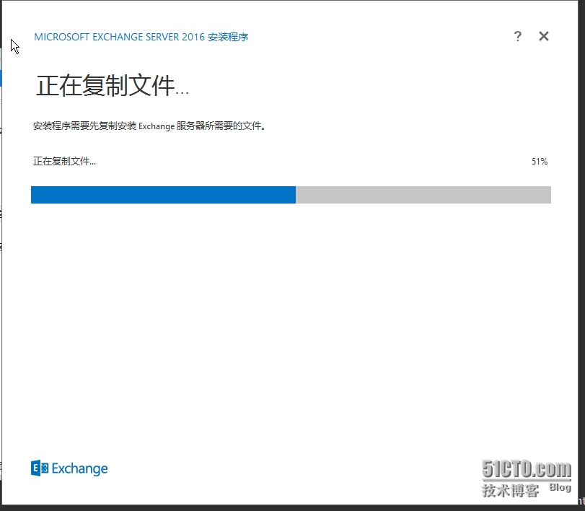Close the Exchange setup window
The height and width of the screenshot is (511, 585).
point(544,36)
